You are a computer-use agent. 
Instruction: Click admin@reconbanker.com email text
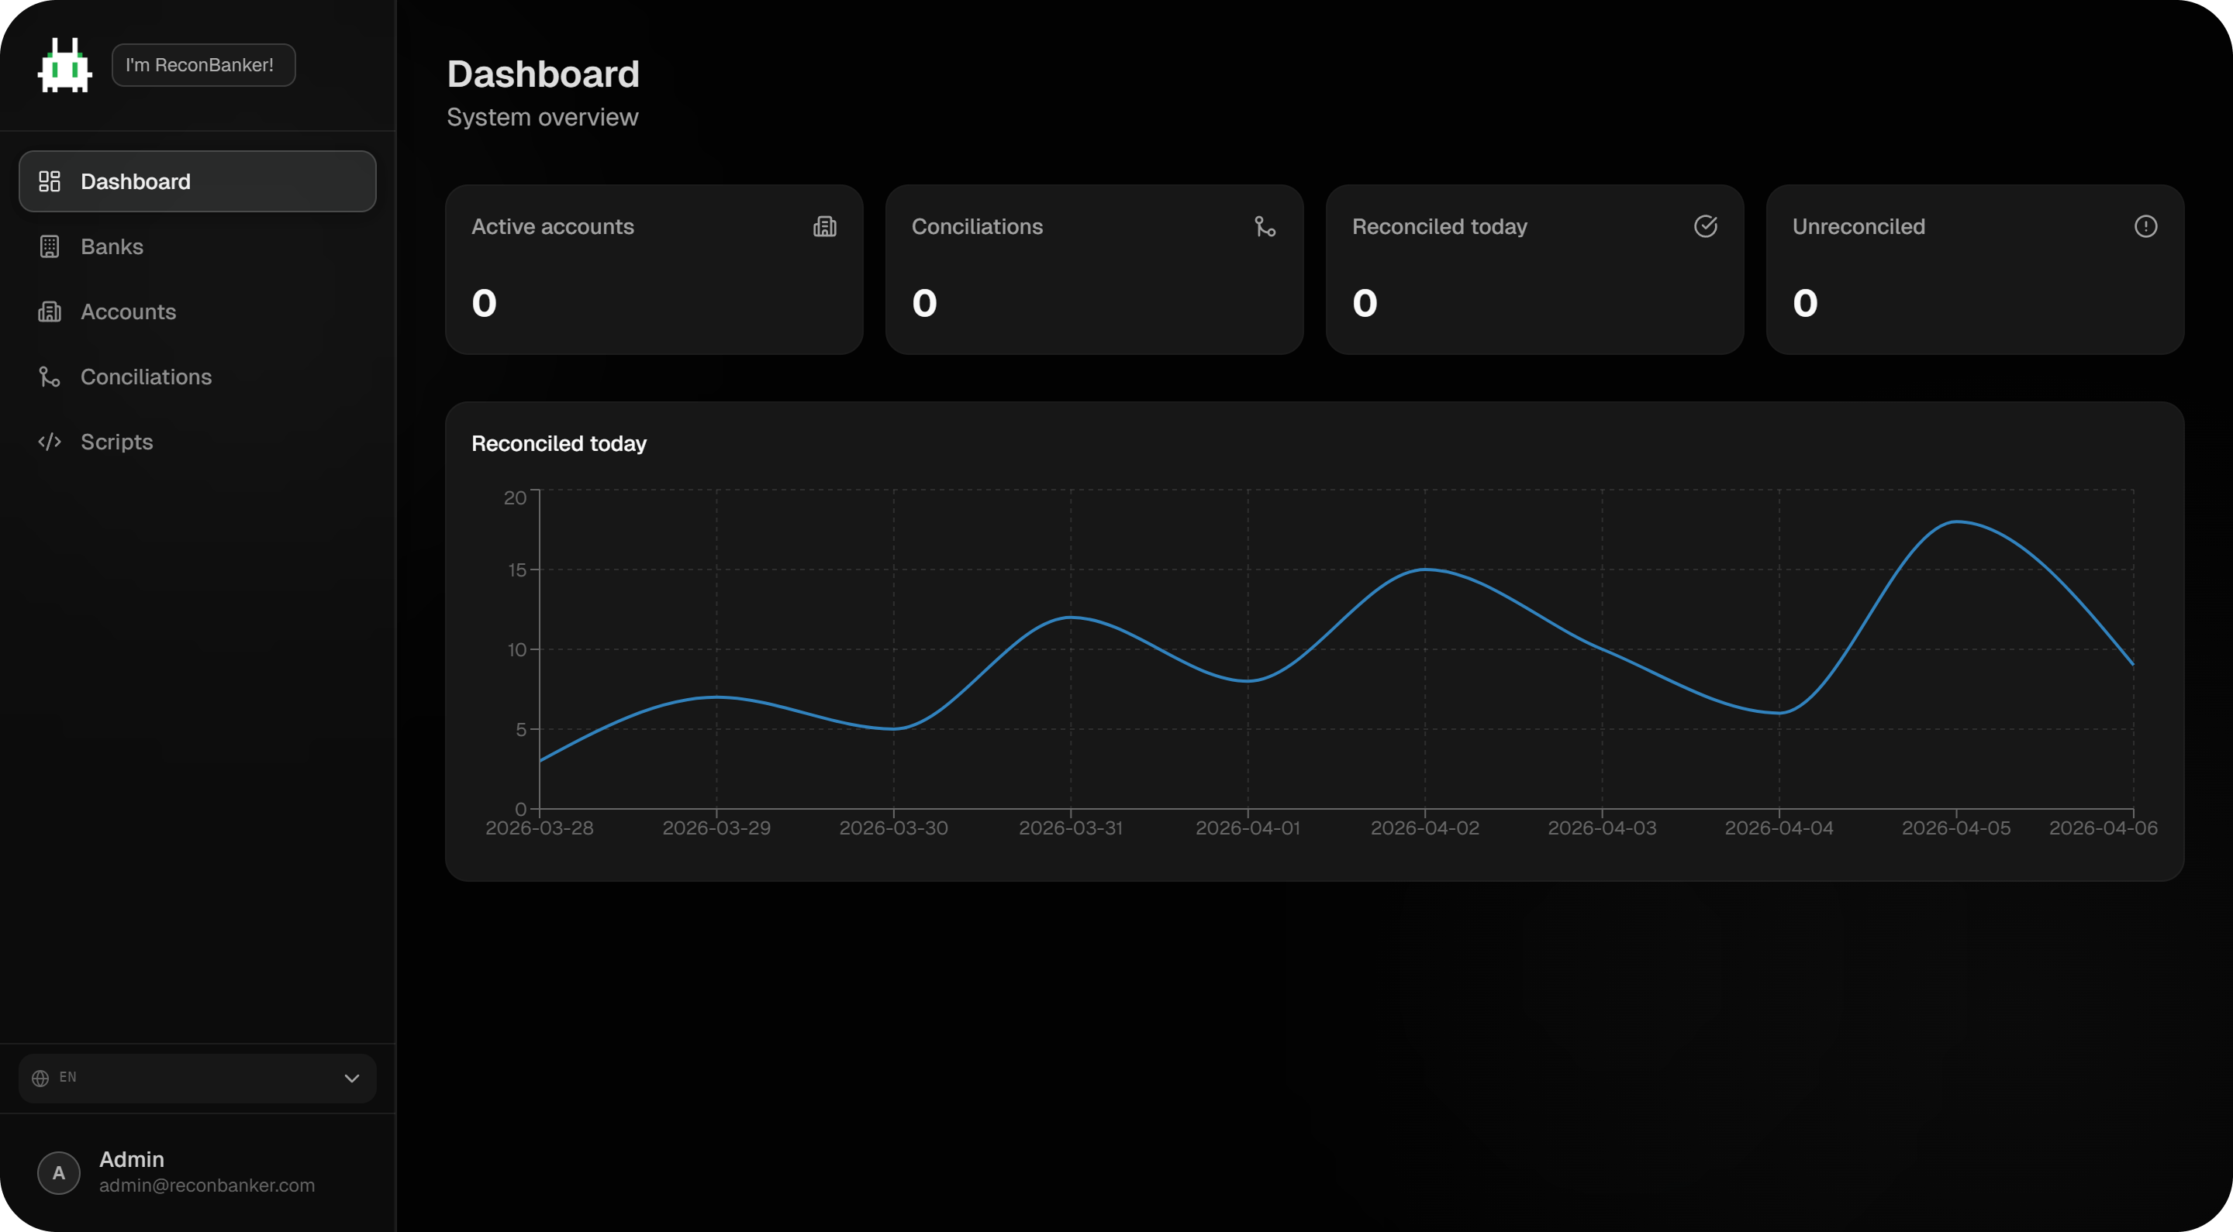[x=206, y=1186]
